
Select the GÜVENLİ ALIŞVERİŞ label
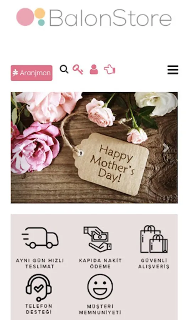(154, 263)
